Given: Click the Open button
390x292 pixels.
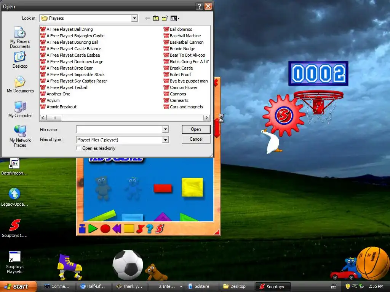Looking at the screenshot, I should tap(196, 129).
